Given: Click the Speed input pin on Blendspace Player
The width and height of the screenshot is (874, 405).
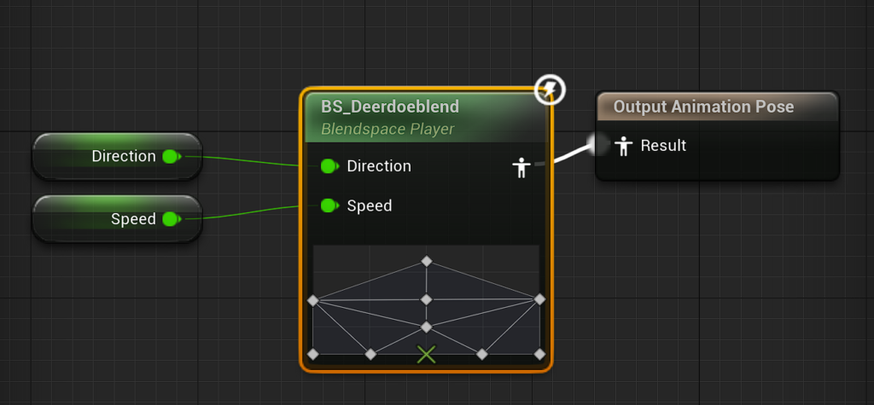Looking at the screenshot, I should coord(330,206).
